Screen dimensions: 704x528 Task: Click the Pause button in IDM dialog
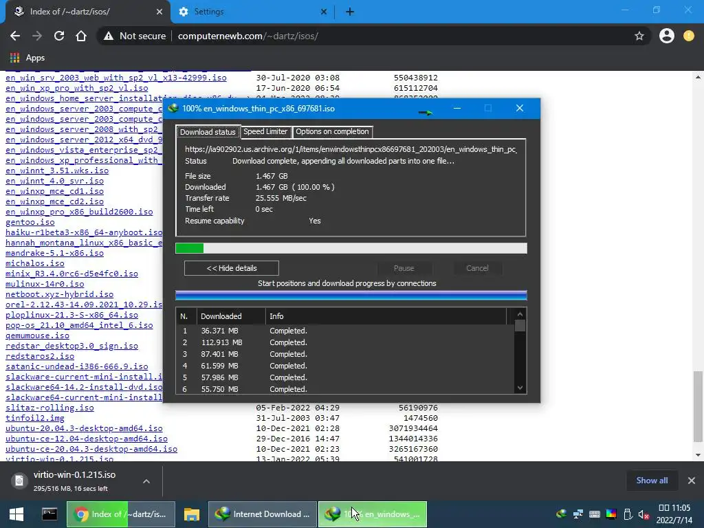tap(404, 268)
